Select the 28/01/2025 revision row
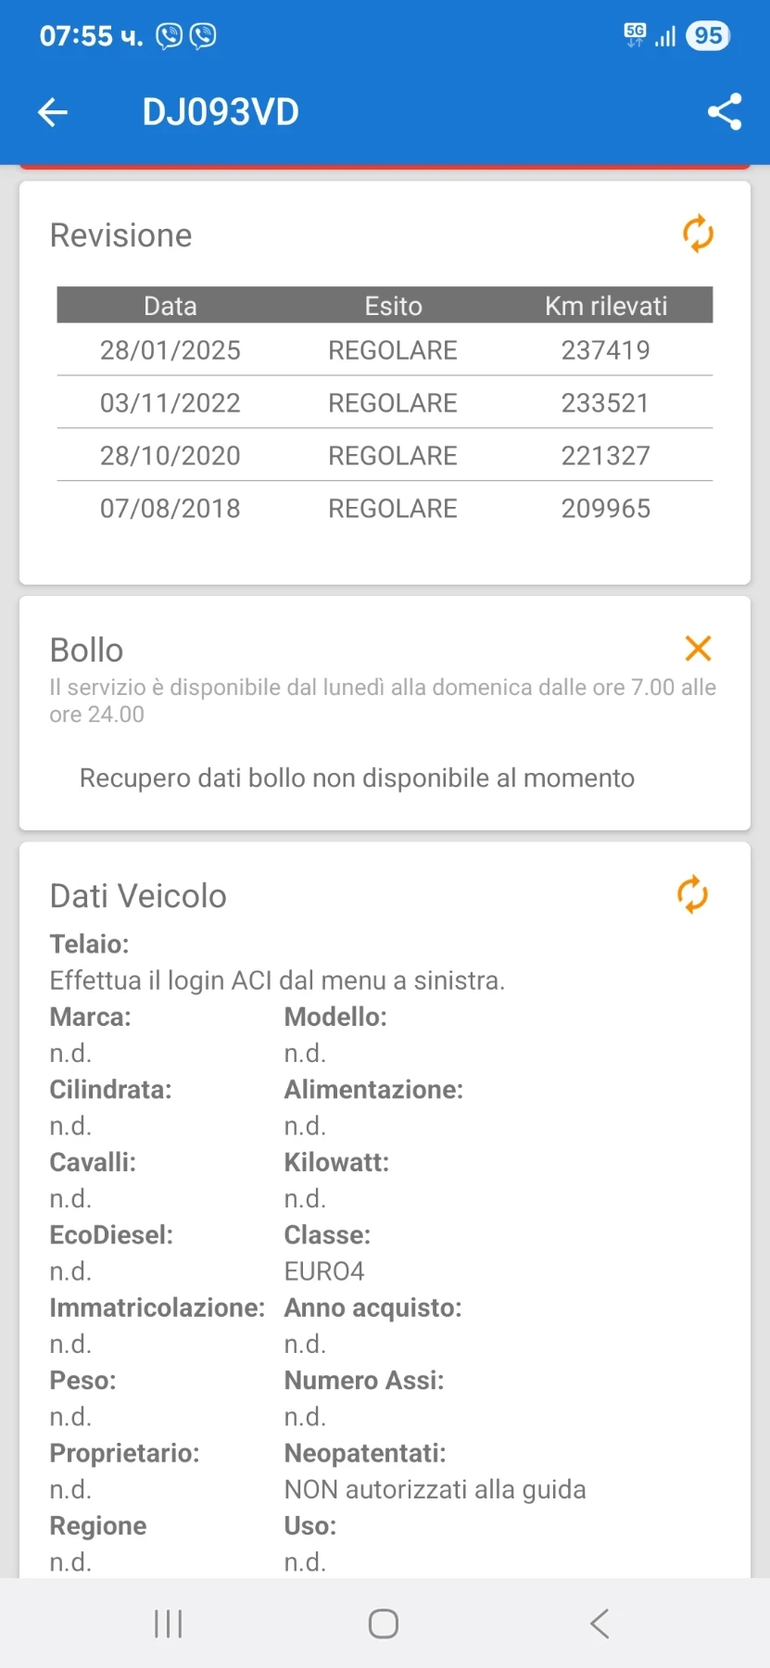 point(385,350)
